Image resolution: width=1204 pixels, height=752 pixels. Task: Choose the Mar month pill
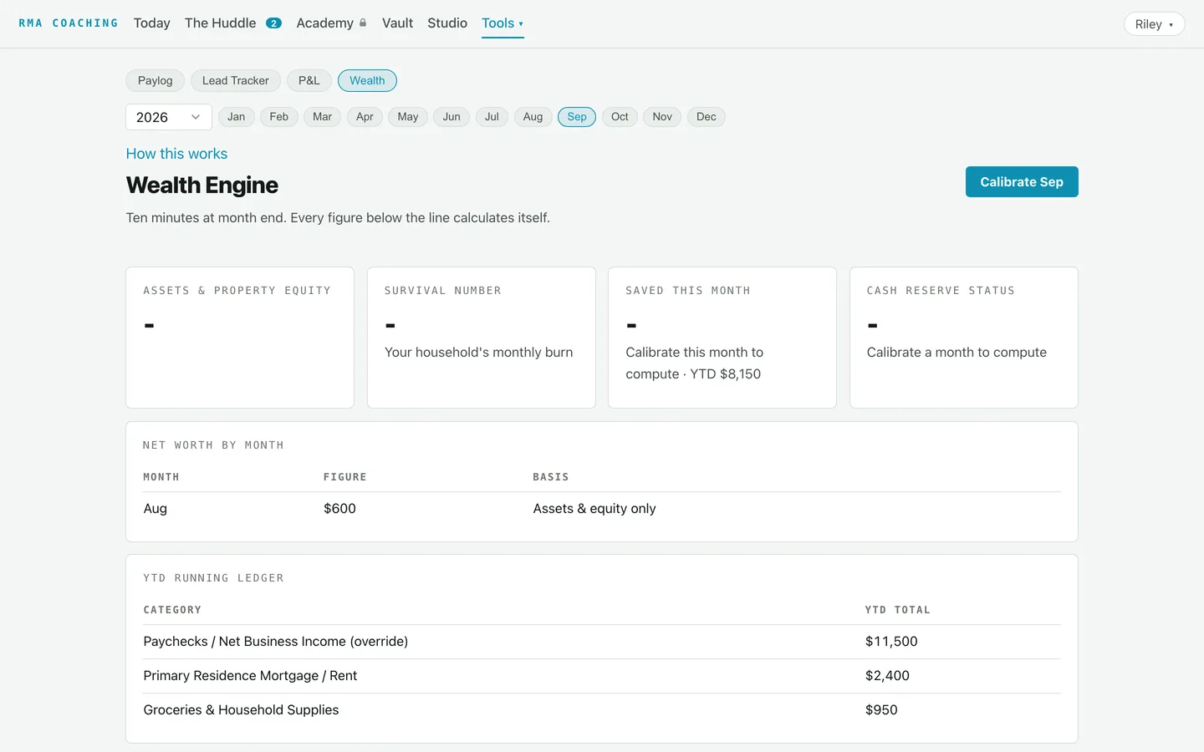tap(322, 117)
